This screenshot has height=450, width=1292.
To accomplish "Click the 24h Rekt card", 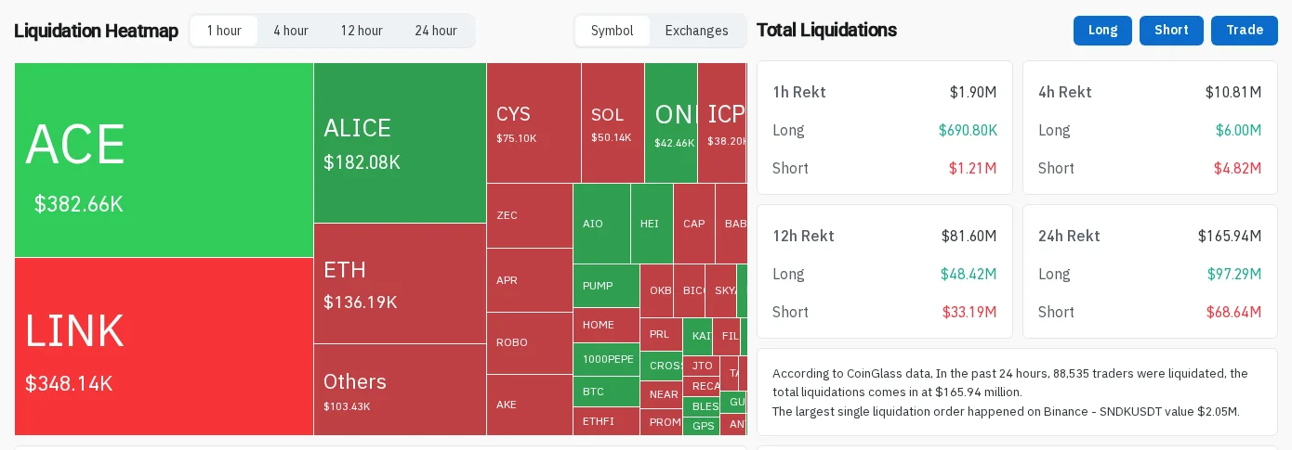I will [x=1150, y=272].
